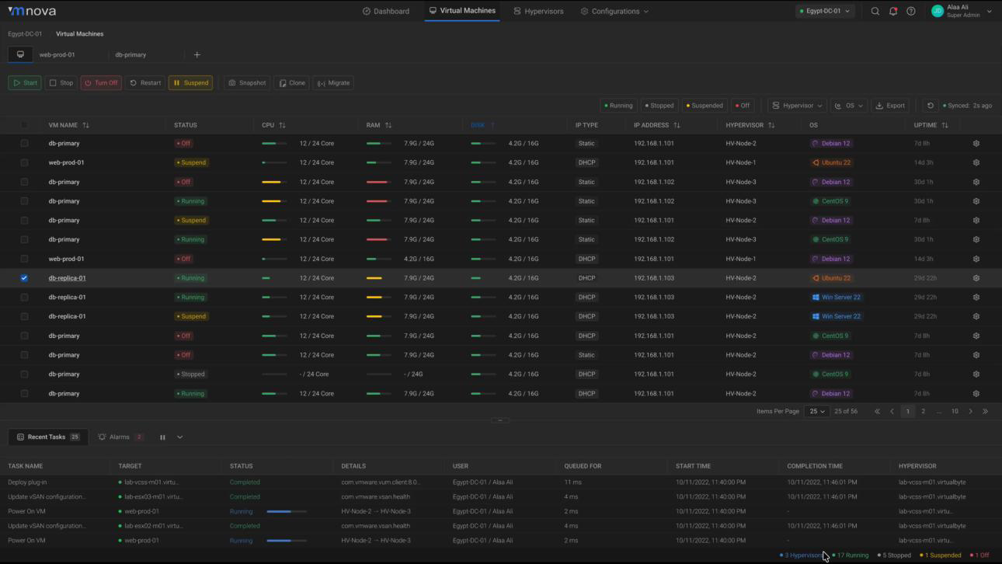Screen dimensions: 1002x564
Task: Sort by HYPERVISOR column arrows
Action: click(x=771, y=125)
